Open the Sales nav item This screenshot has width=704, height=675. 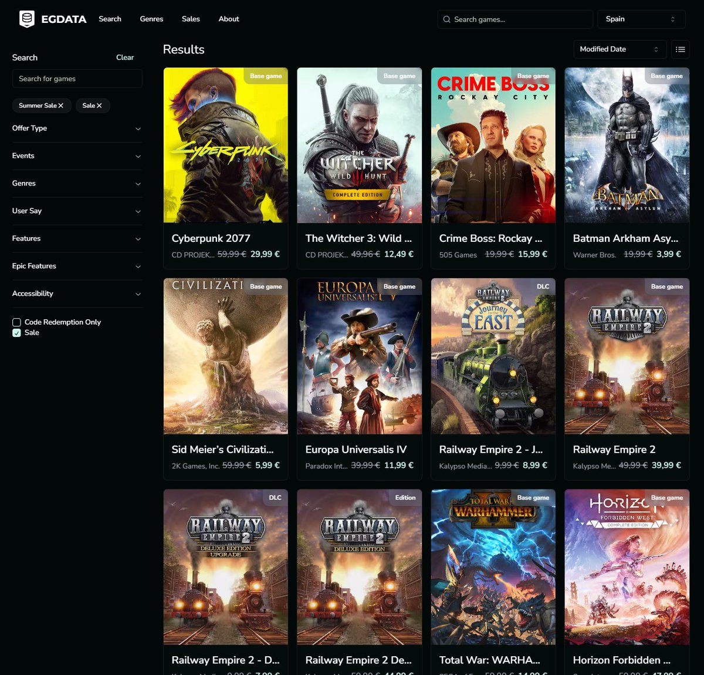pyautogui.click(x=191, y=19)
